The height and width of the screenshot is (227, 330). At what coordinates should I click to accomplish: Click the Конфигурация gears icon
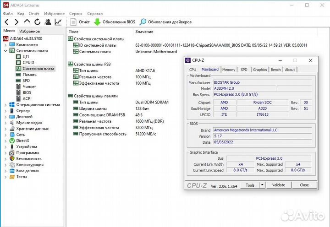click(x=12, y=165)
